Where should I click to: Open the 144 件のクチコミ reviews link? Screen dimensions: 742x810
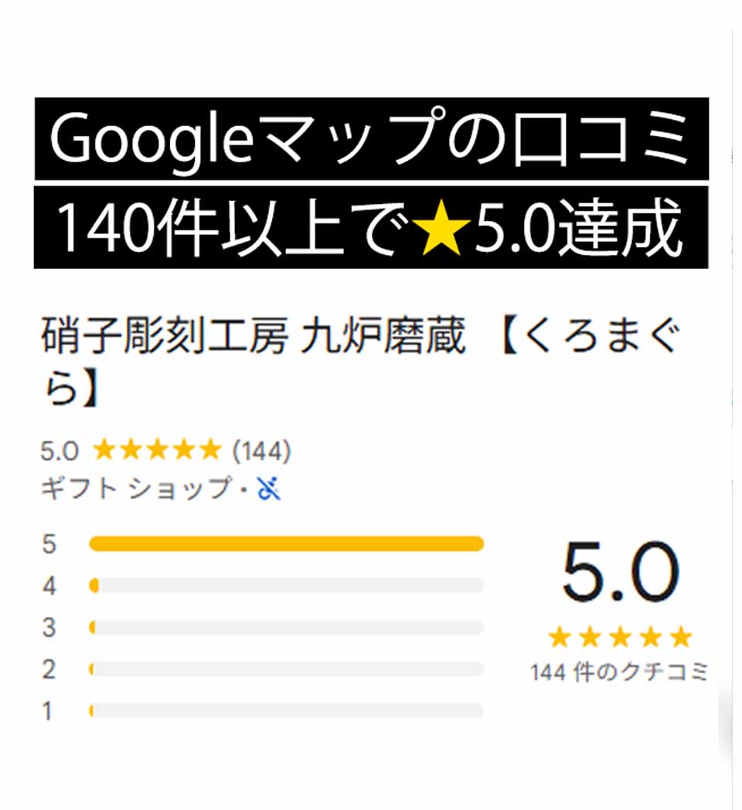(x=618, y=672)
